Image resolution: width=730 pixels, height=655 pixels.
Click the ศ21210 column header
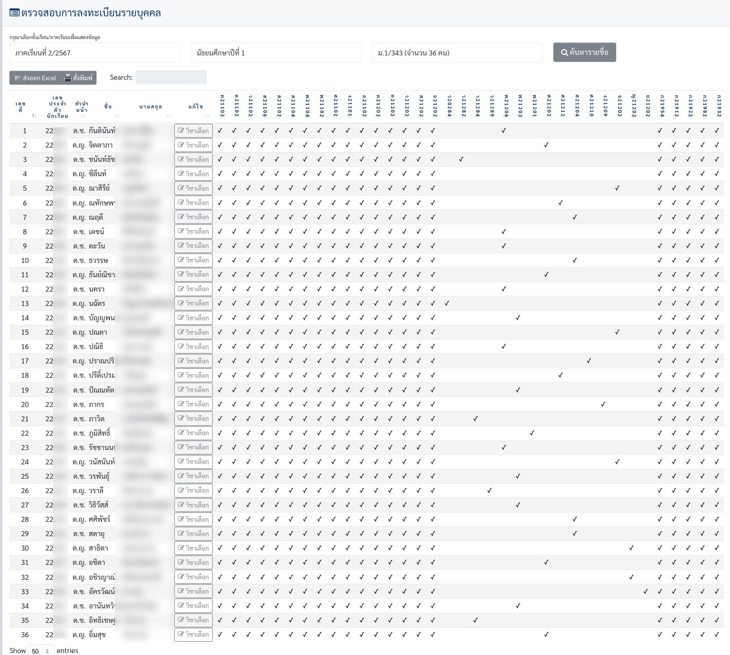point(591,106)
